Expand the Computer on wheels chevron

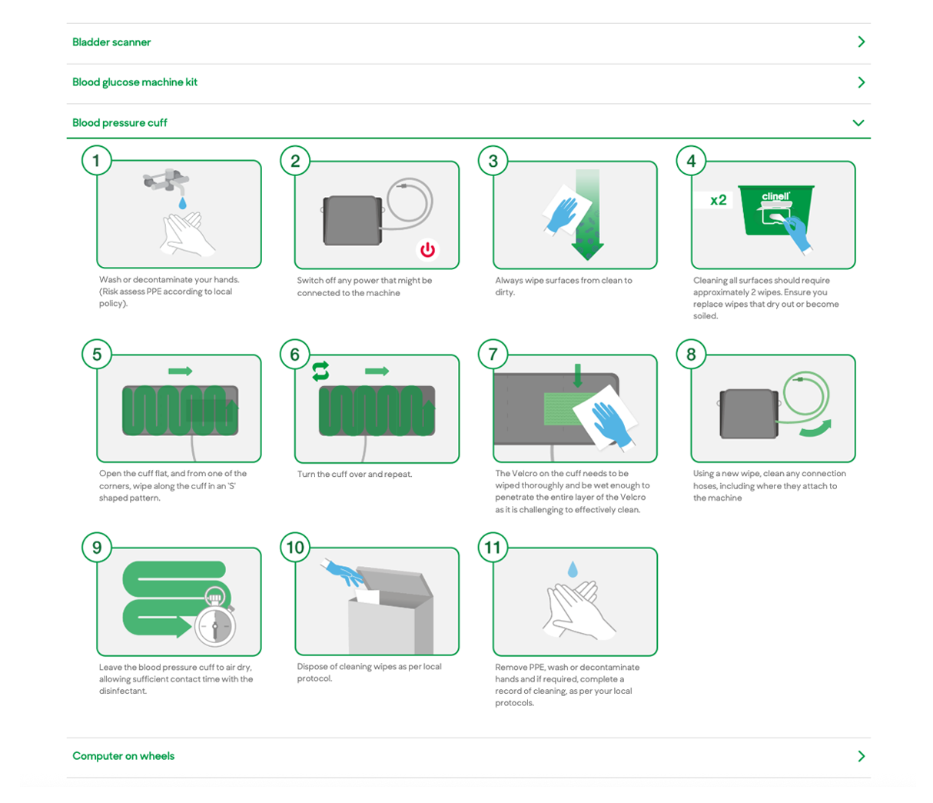[861, 756]
